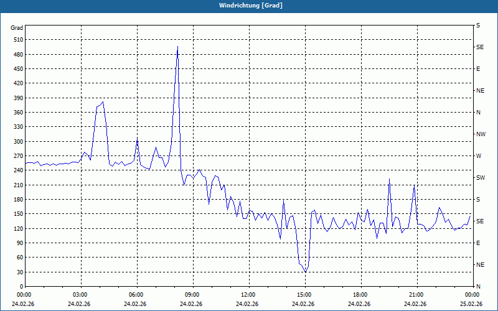498x311 pixels.
Task: Select the '03:00' time axis label
Action: [x=82, y=295]
